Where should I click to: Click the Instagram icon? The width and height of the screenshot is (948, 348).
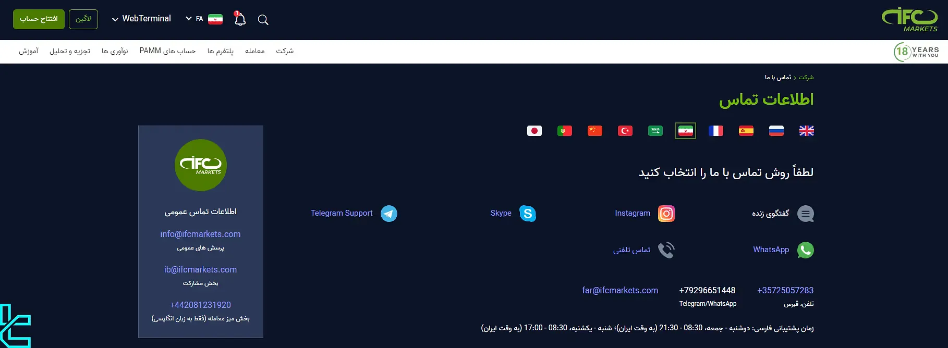click(x=666, y=214)
